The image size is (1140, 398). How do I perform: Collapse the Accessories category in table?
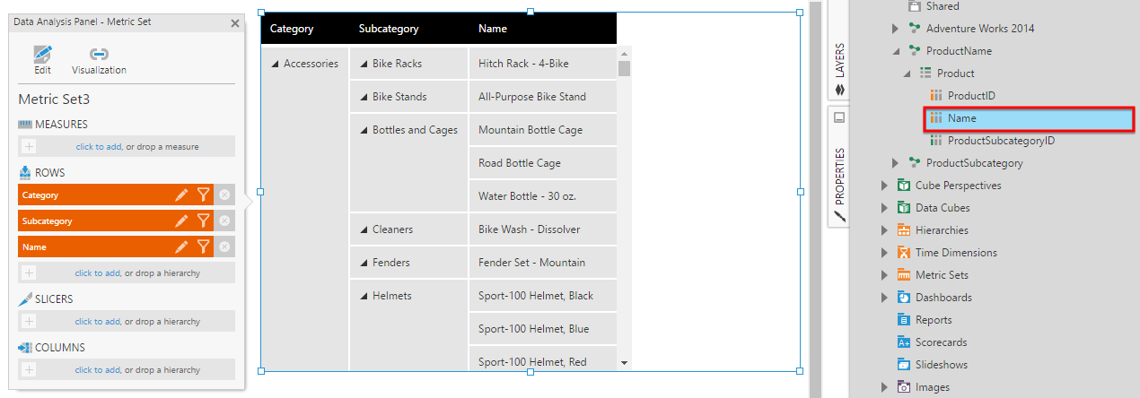point(275,64)
